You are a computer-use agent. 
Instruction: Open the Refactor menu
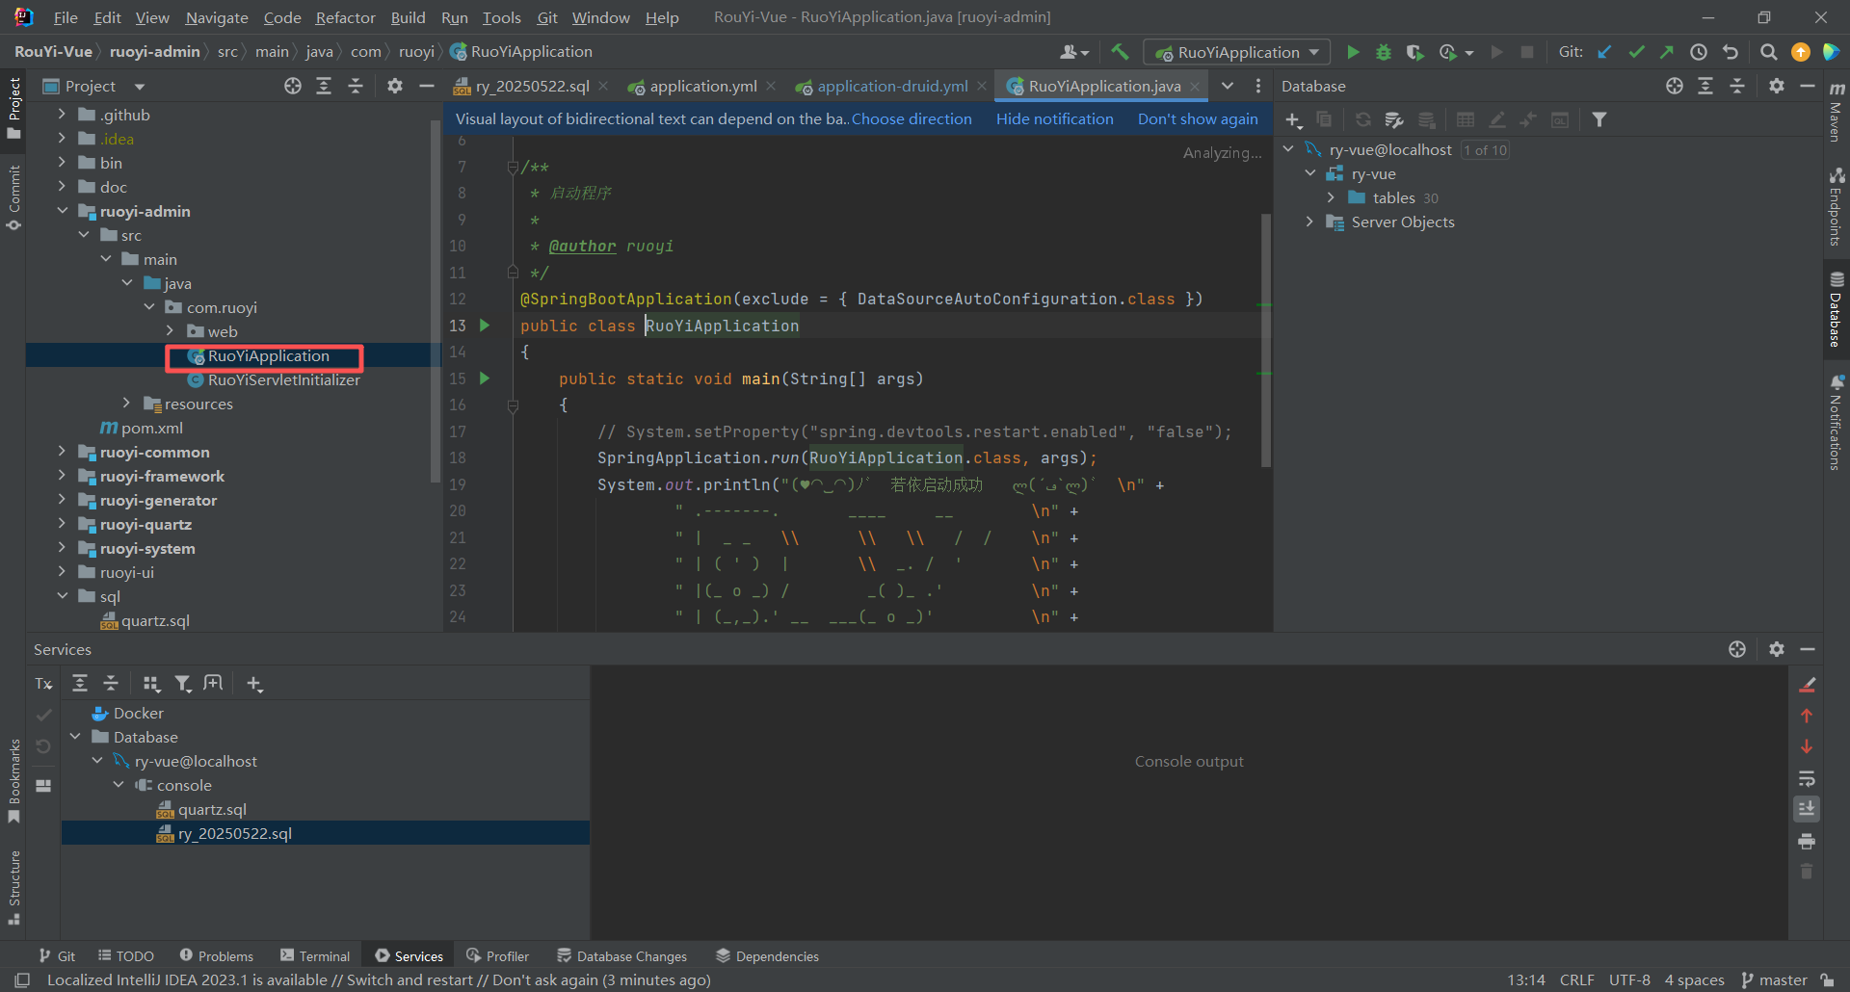click(345, 17)
